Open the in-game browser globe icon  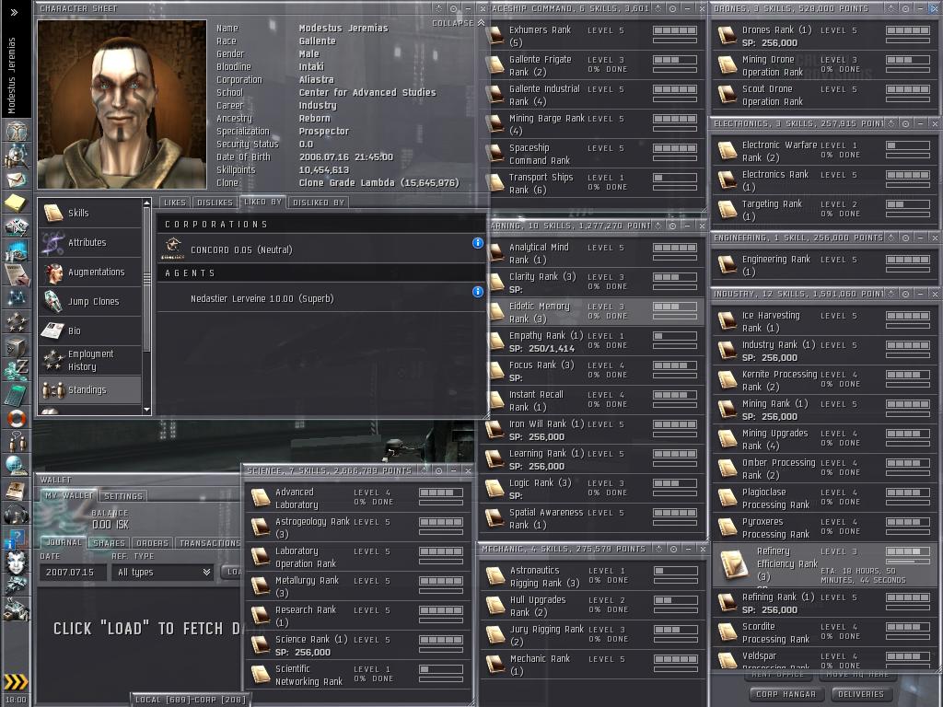pos(17,465)
